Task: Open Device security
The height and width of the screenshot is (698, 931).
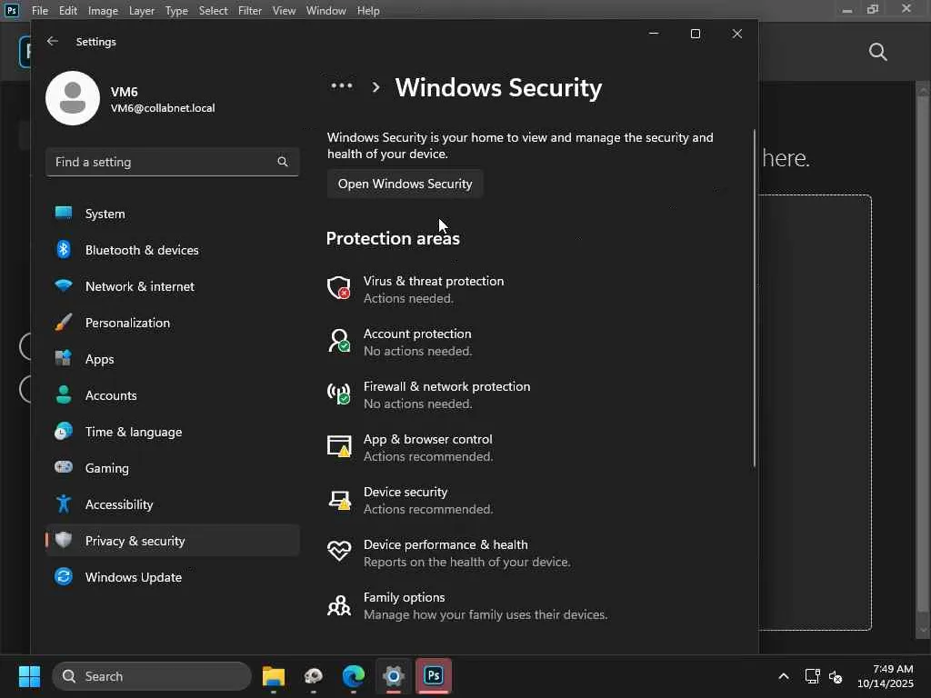Action: tap(428, 501)
